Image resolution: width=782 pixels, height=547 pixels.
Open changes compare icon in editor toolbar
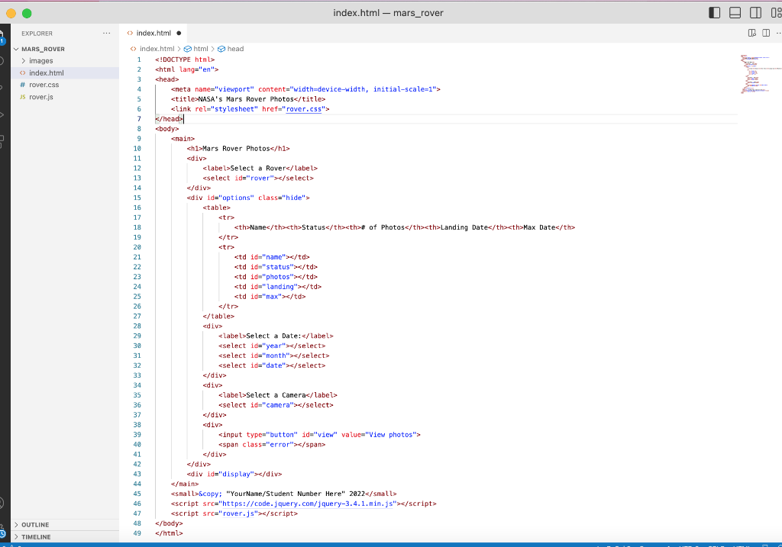[x=752, y=33]
